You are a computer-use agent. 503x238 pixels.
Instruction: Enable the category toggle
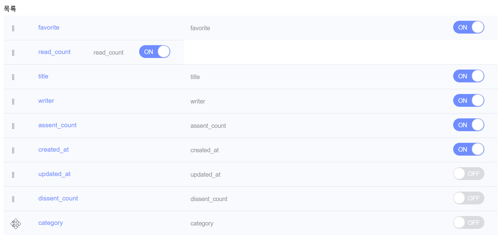[x=468, y=222]
